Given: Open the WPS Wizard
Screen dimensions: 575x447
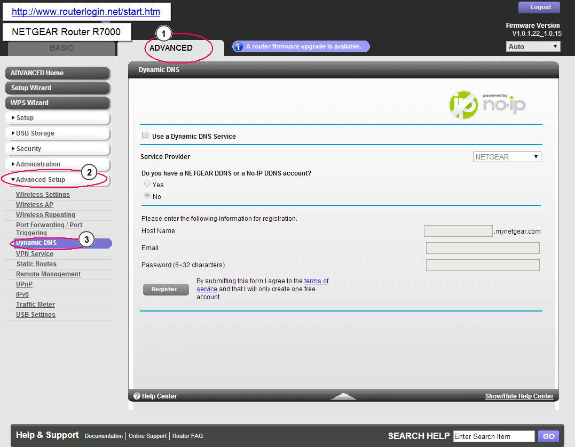Looking at the screenshot, I should (x=58, y=103).
